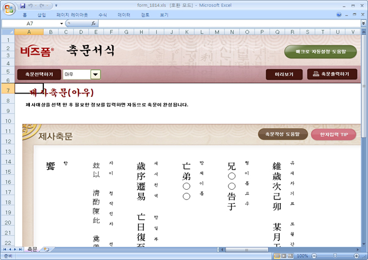The image size is (368, 260).
Task: Switch to Page Break Preview in status bar
Action: coord(291,256)
